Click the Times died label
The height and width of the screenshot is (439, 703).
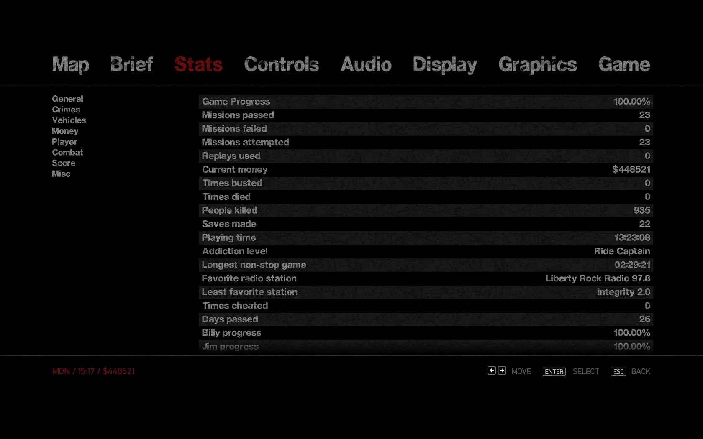tap(226, 197)
